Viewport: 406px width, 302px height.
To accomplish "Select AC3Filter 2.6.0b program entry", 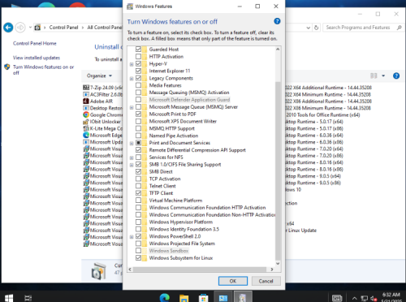I will point(103,94).
